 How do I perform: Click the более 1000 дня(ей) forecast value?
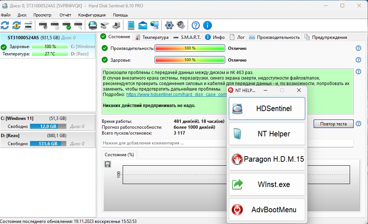[194, 127]
